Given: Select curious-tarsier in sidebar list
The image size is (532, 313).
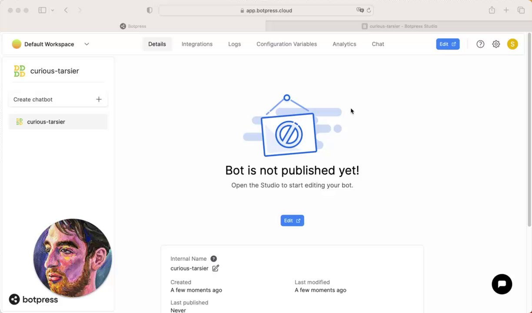Looking at the screenshot, I should (58, 122).
